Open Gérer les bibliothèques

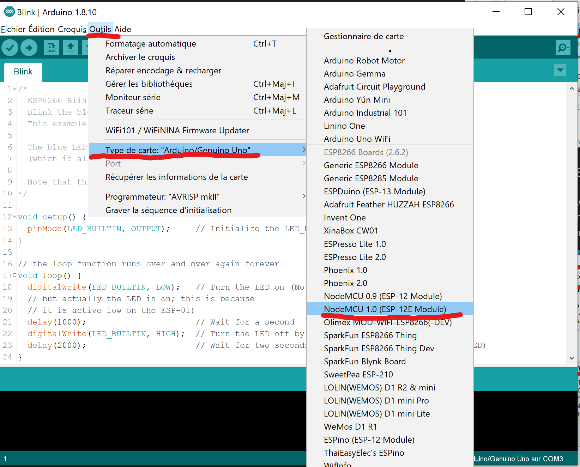click(198, 84)
